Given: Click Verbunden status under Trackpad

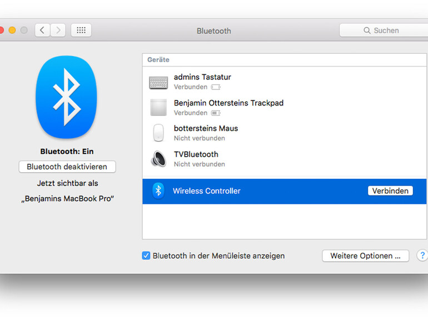Looking at the screenshot, I should coord(191,113).
